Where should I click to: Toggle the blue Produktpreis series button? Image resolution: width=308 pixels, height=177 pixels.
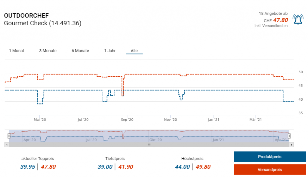[269, 157]
